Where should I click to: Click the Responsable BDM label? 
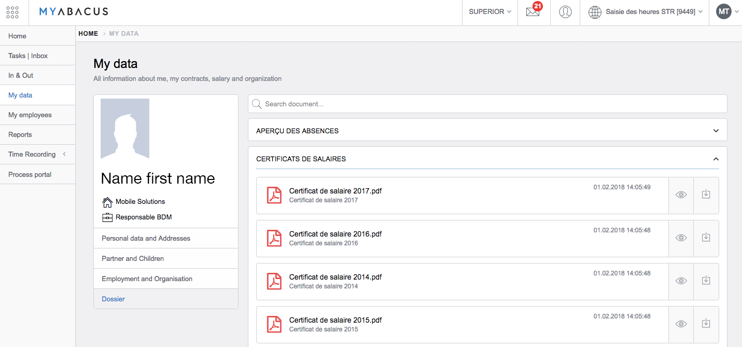[144, 217]
